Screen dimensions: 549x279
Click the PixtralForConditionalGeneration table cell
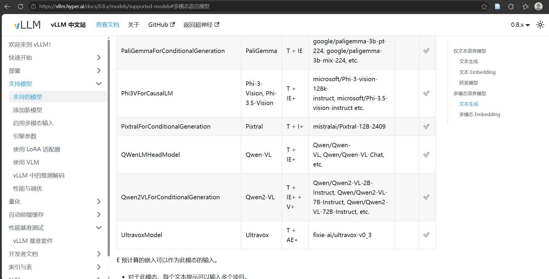coord(179,127)
